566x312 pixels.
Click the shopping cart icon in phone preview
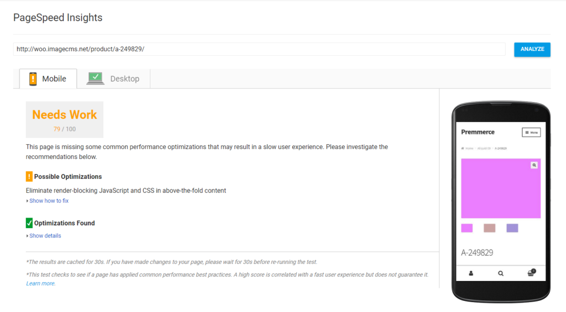tap(531, 273)
